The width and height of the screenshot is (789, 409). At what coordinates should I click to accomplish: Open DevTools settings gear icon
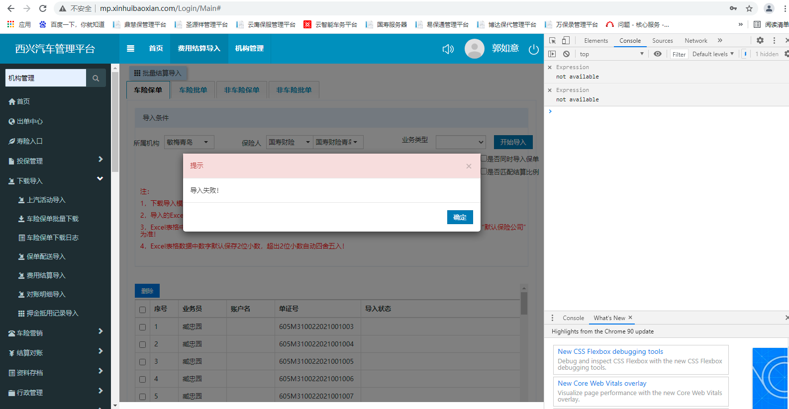pos(760,40)
